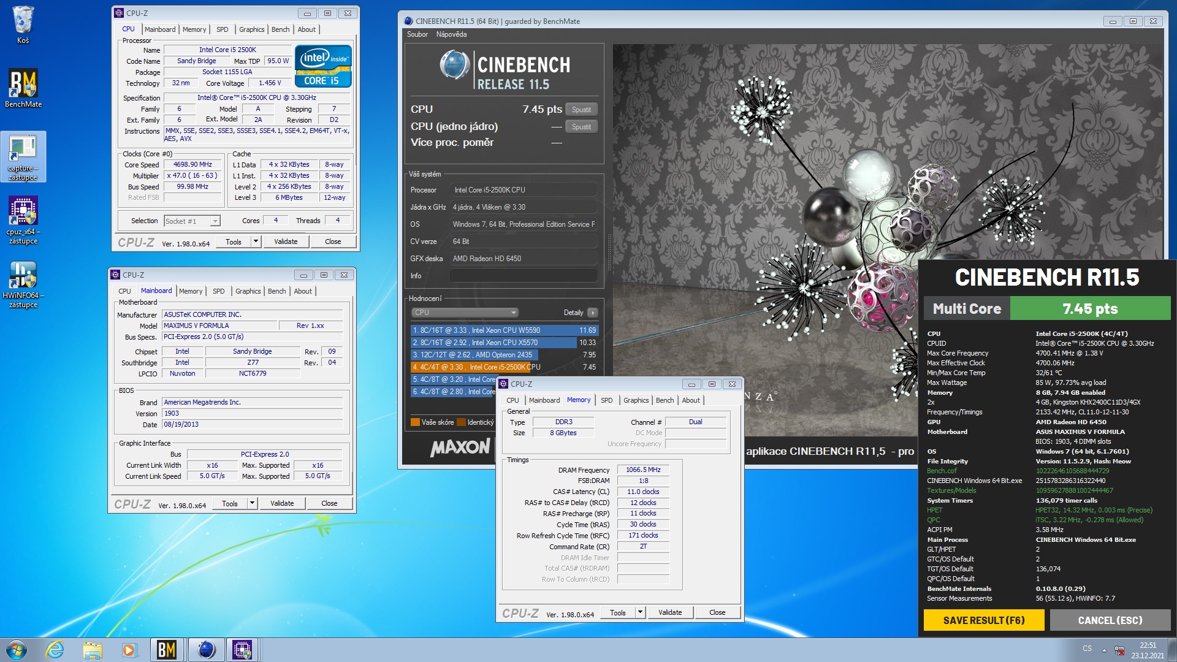Viewport: 1177px width, 662px height.
Task: Switch to CPU tab in Mainboard CPU-Z
Action: click(124, 291)
